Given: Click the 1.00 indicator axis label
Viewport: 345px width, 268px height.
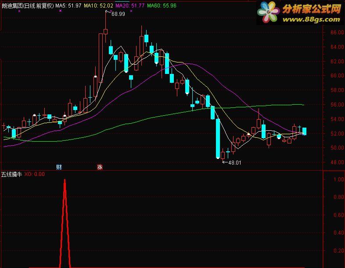Looking at the screenshot, I should (x=339, y=180).
